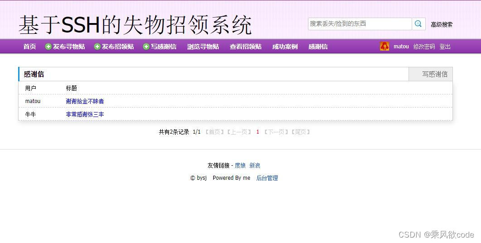Open 发布招领贴 menu item

(x=118, y=47)
